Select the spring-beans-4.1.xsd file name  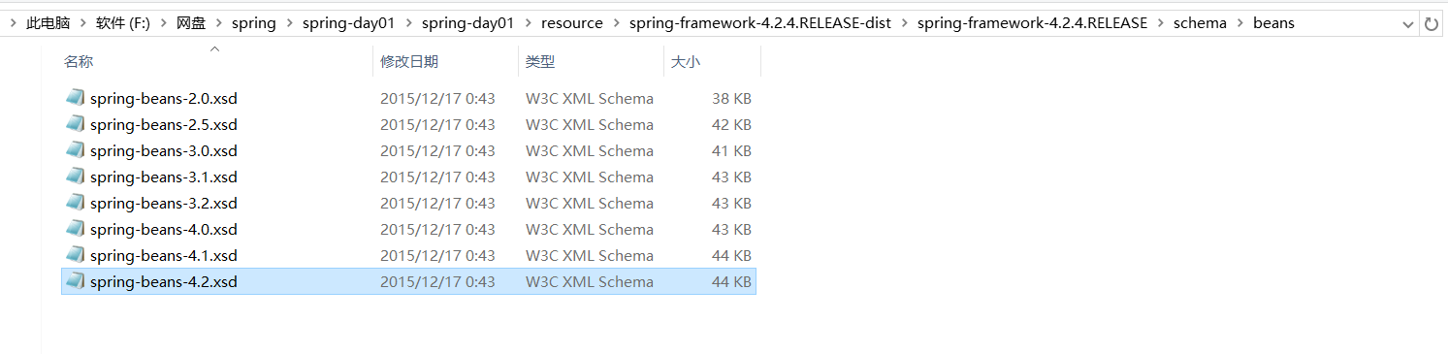coord(164,255)
